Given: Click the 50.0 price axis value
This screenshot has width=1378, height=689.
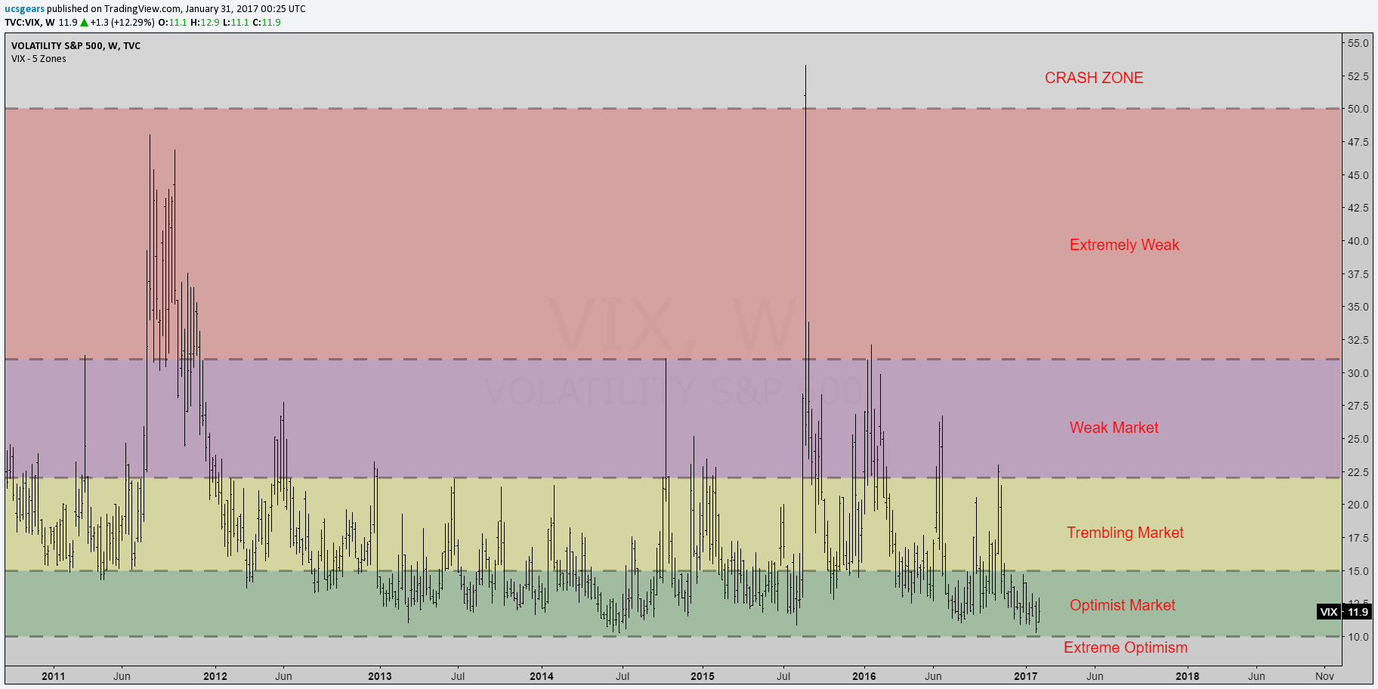Looking at the screenshot, I should click(x=1358, y=109).
